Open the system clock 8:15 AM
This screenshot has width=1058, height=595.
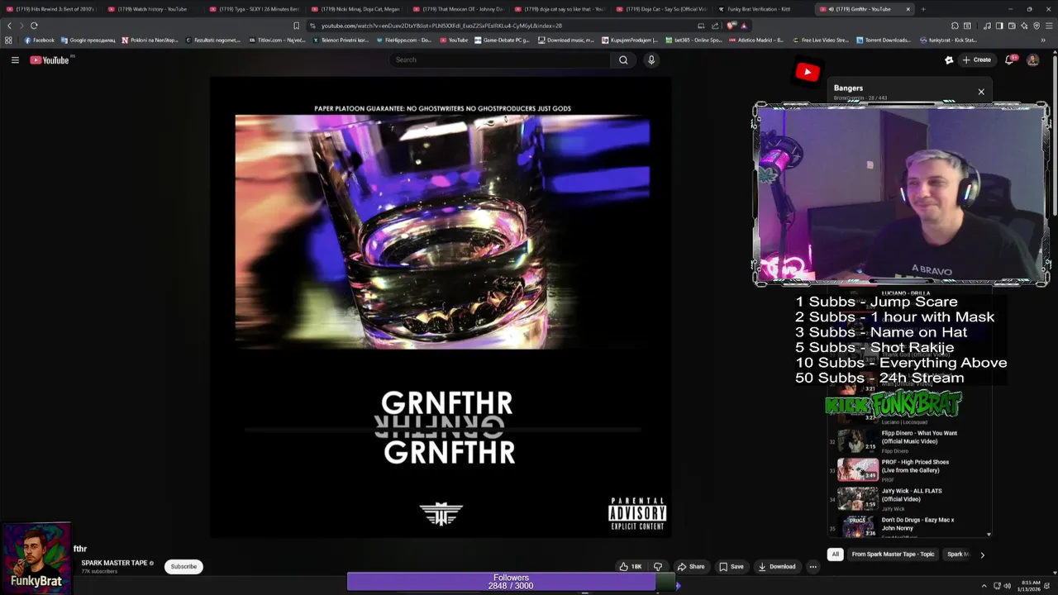[x=1030, y=586]
